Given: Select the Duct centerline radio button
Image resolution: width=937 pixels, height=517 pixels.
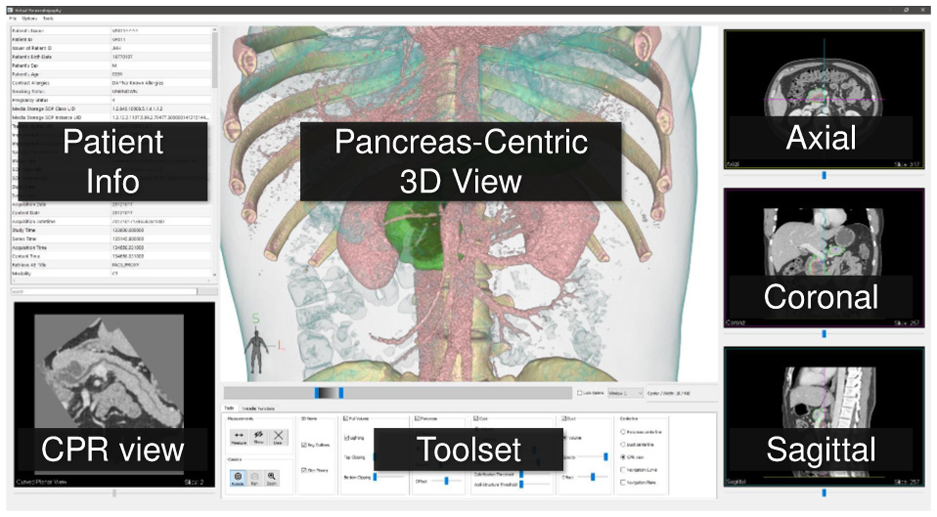Looking at the screenshot, I should pyautogui.click(x=623, y=444).
